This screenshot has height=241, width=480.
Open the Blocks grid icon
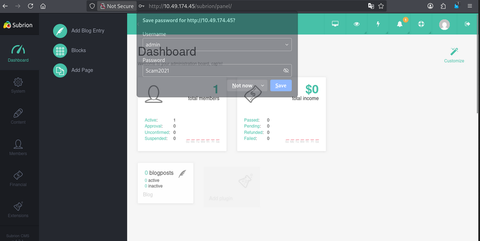[60, 51]
